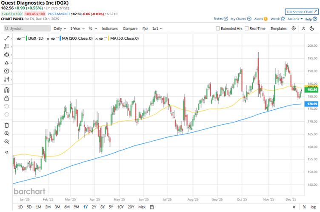The height and width of the screenshot is (212, 320).
Task: Zoom out using magnifier minus icon
Action: [x=6, y=141]
